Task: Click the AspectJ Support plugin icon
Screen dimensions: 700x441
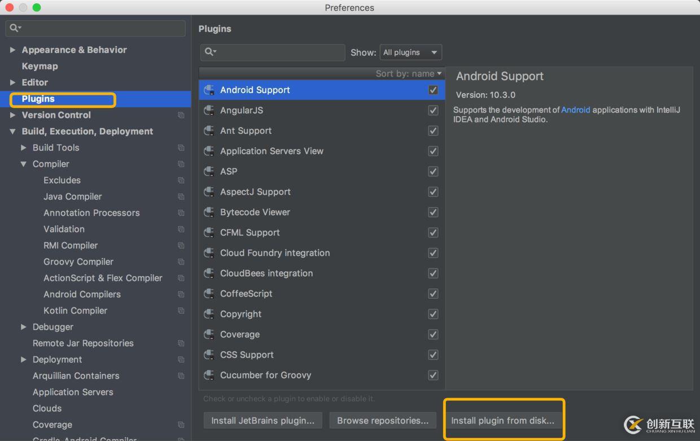Action: pos(209,192)
